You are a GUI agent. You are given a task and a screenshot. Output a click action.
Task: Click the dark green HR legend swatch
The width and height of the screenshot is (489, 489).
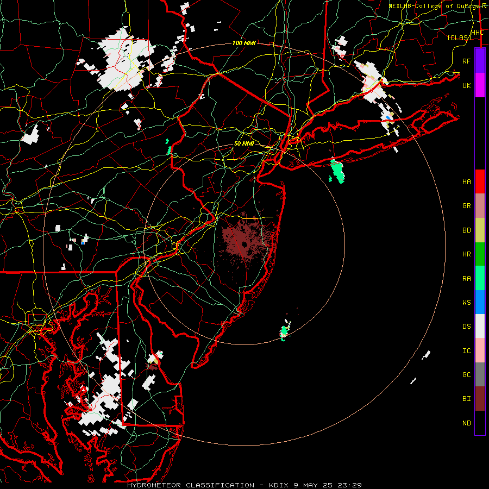pyautogui.click(x=480, y=254)
